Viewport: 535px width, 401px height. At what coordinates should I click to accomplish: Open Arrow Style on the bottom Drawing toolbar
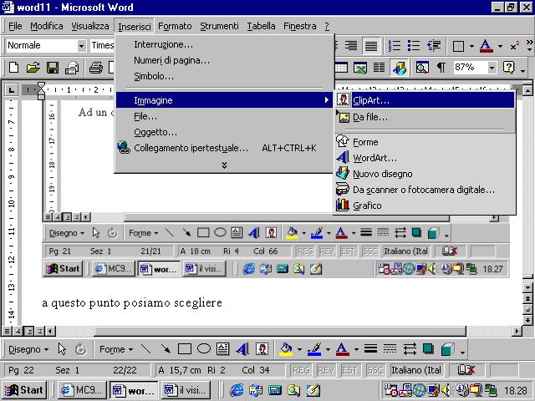[409, 349]
